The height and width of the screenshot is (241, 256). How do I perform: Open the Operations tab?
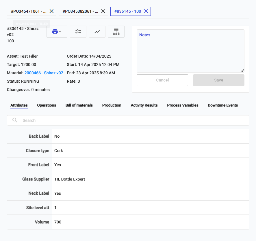click(x=47, y=105)
